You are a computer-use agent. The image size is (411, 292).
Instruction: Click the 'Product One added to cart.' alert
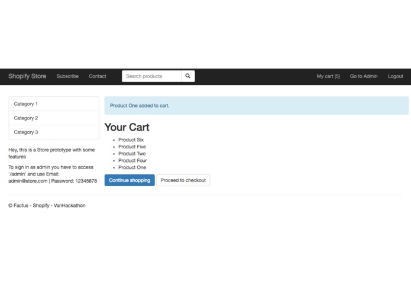click(x=256, y=106)
